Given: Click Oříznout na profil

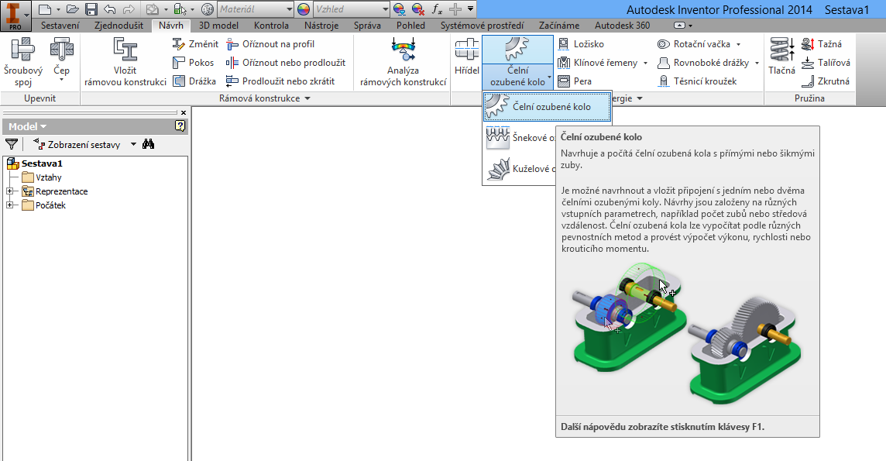Looking at the screenshot, I should (270, 44).
